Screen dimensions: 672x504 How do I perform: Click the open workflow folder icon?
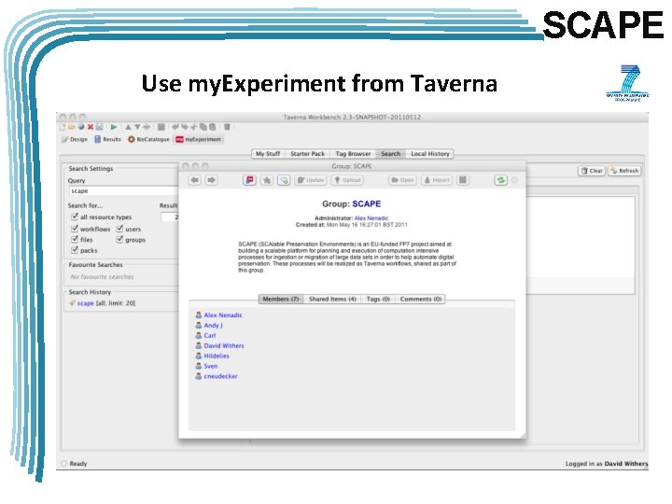[x=72, y=127]
